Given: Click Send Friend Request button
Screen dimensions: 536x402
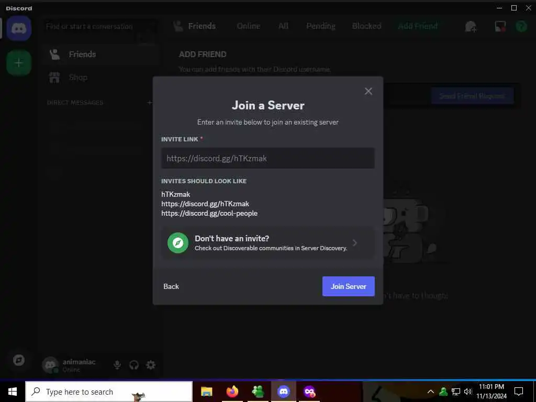Looking at the screenshot, I should coord(472,96).
